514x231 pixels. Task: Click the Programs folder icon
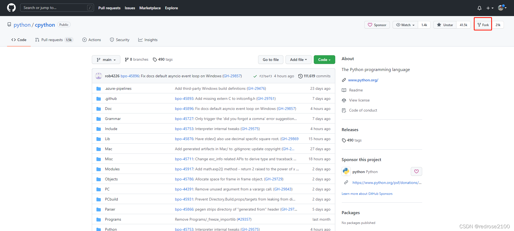click(x=99, y=220)
